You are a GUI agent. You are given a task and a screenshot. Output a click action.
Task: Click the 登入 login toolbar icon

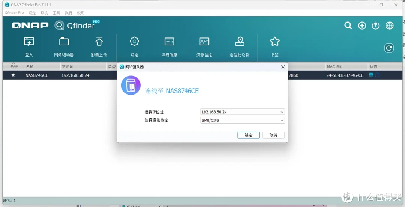tap(29, 46)
